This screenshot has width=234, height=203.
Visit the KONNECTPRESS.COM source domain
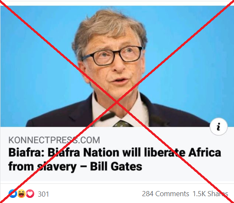[x=54, y=140]
